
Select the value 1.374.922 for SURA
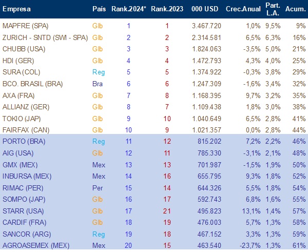[206, 72]
